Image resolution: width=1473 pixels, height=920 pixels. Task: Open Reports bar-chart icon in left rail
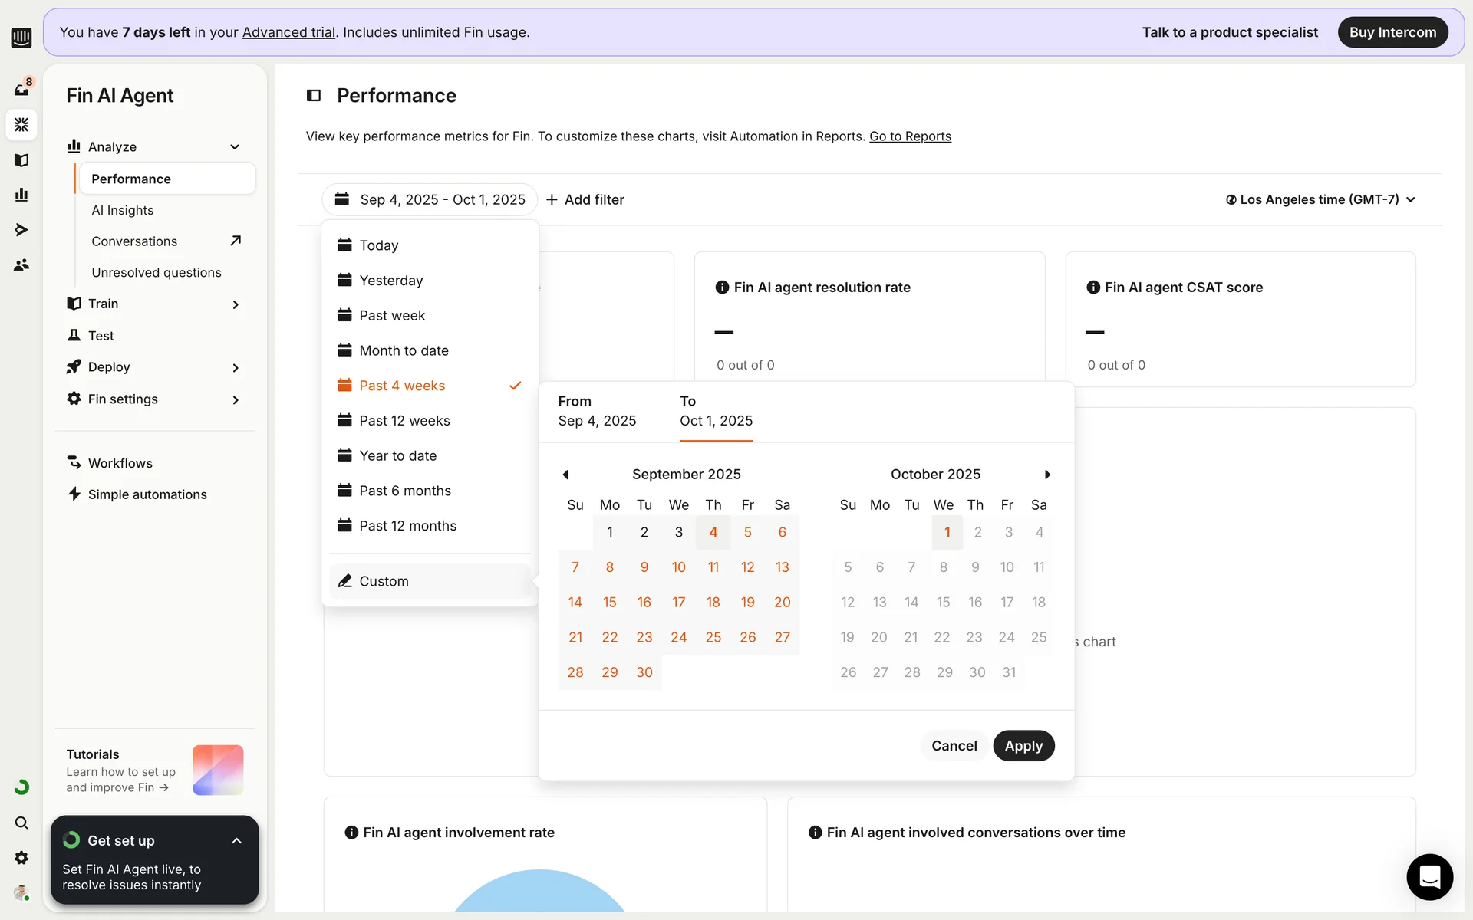[x=21, y=195]
